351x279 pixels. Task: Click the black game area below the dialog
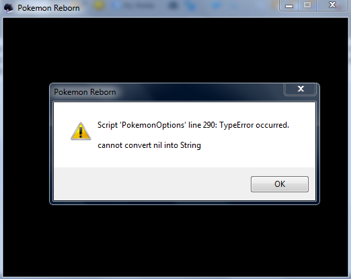[x=175, y=241]
